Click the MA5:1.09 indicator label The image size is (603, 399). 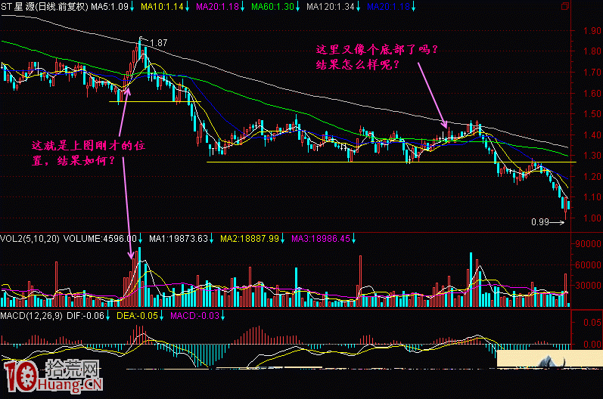click(x=110, y=7)
